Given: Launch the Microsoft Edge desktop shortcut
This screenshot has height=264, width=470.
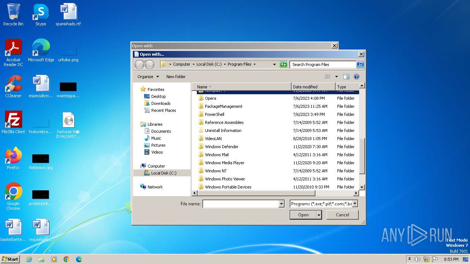Looking at the screenshot, I should click(x=41, y=51).
